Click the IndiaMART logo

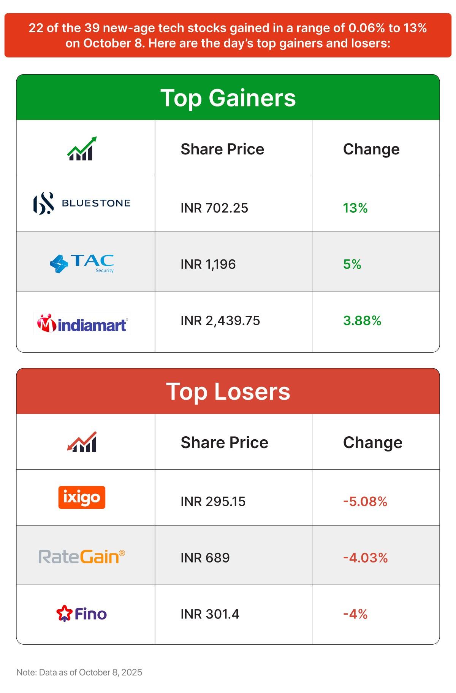coord(82,323)
